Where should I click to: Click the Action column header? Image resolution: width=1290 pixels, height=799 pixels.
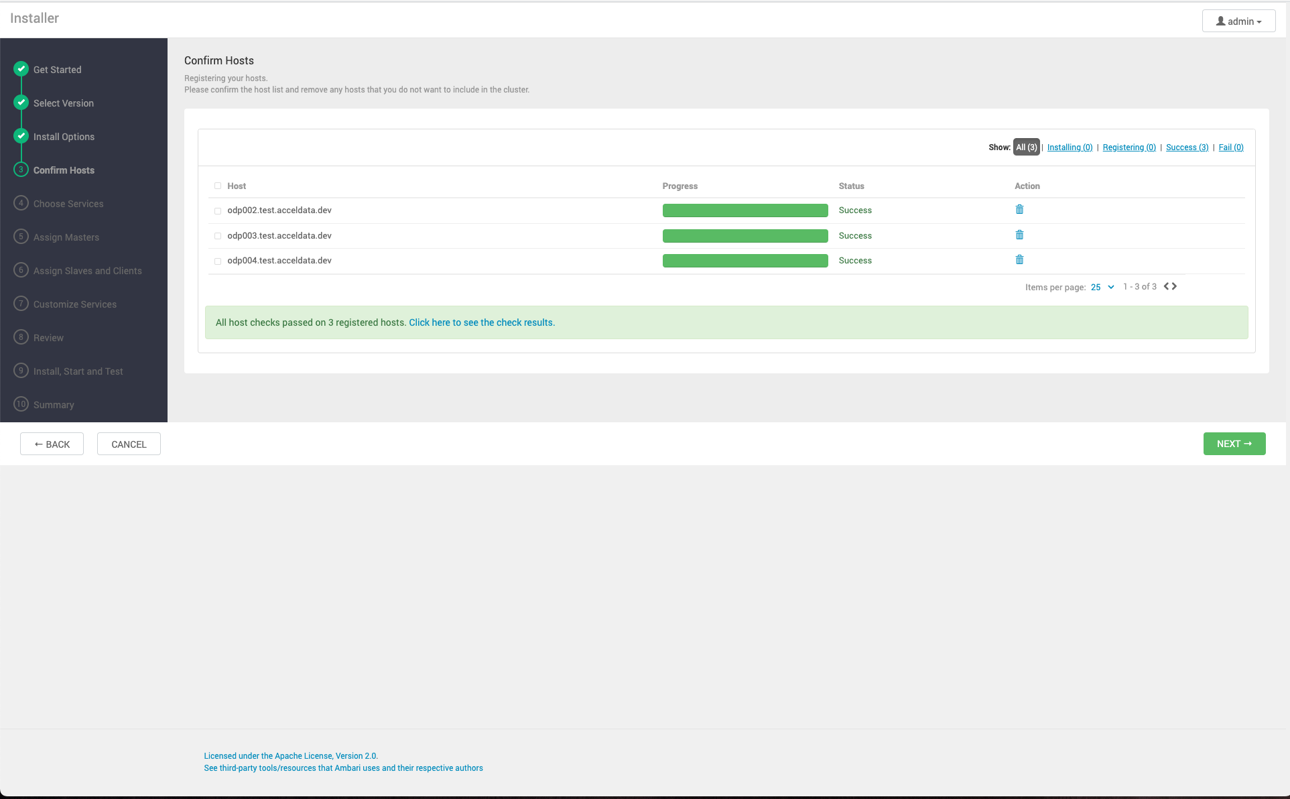click(x=1027, y=186)
